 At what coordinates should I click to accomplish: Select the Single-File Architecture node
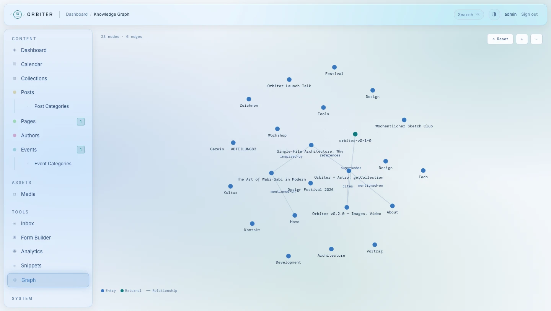(311, 145)
